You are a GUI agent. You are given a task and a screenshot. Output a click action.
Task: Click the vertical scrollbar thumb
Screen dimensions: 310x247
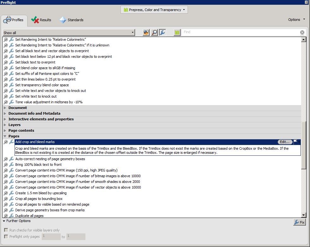point(303,145)
